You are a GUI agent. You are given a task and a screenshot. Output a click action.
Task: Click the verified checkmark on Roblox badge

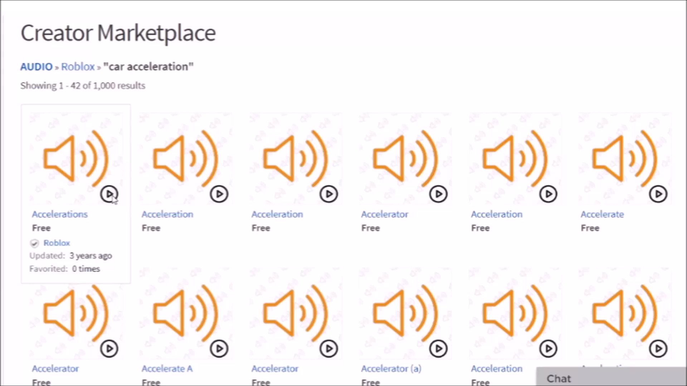(x=34, y=242)
